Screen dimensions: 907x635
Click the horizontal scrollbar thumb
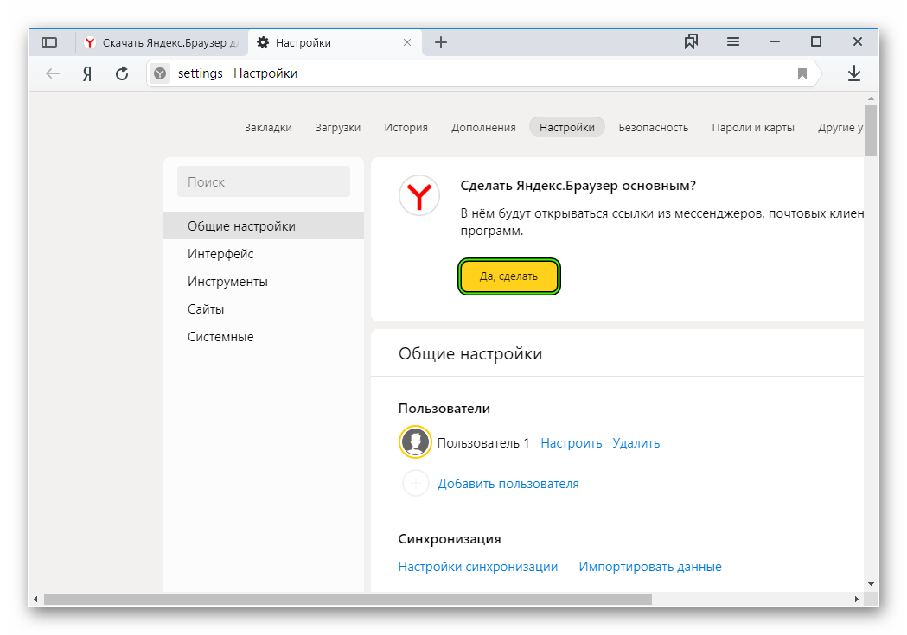coord(348,600)
